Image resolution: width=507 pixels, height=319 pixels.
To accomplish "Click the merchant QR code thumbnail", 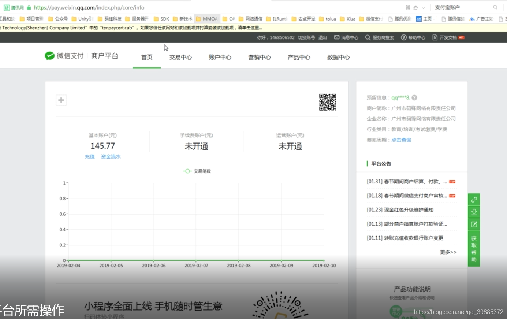I will 328,102.
